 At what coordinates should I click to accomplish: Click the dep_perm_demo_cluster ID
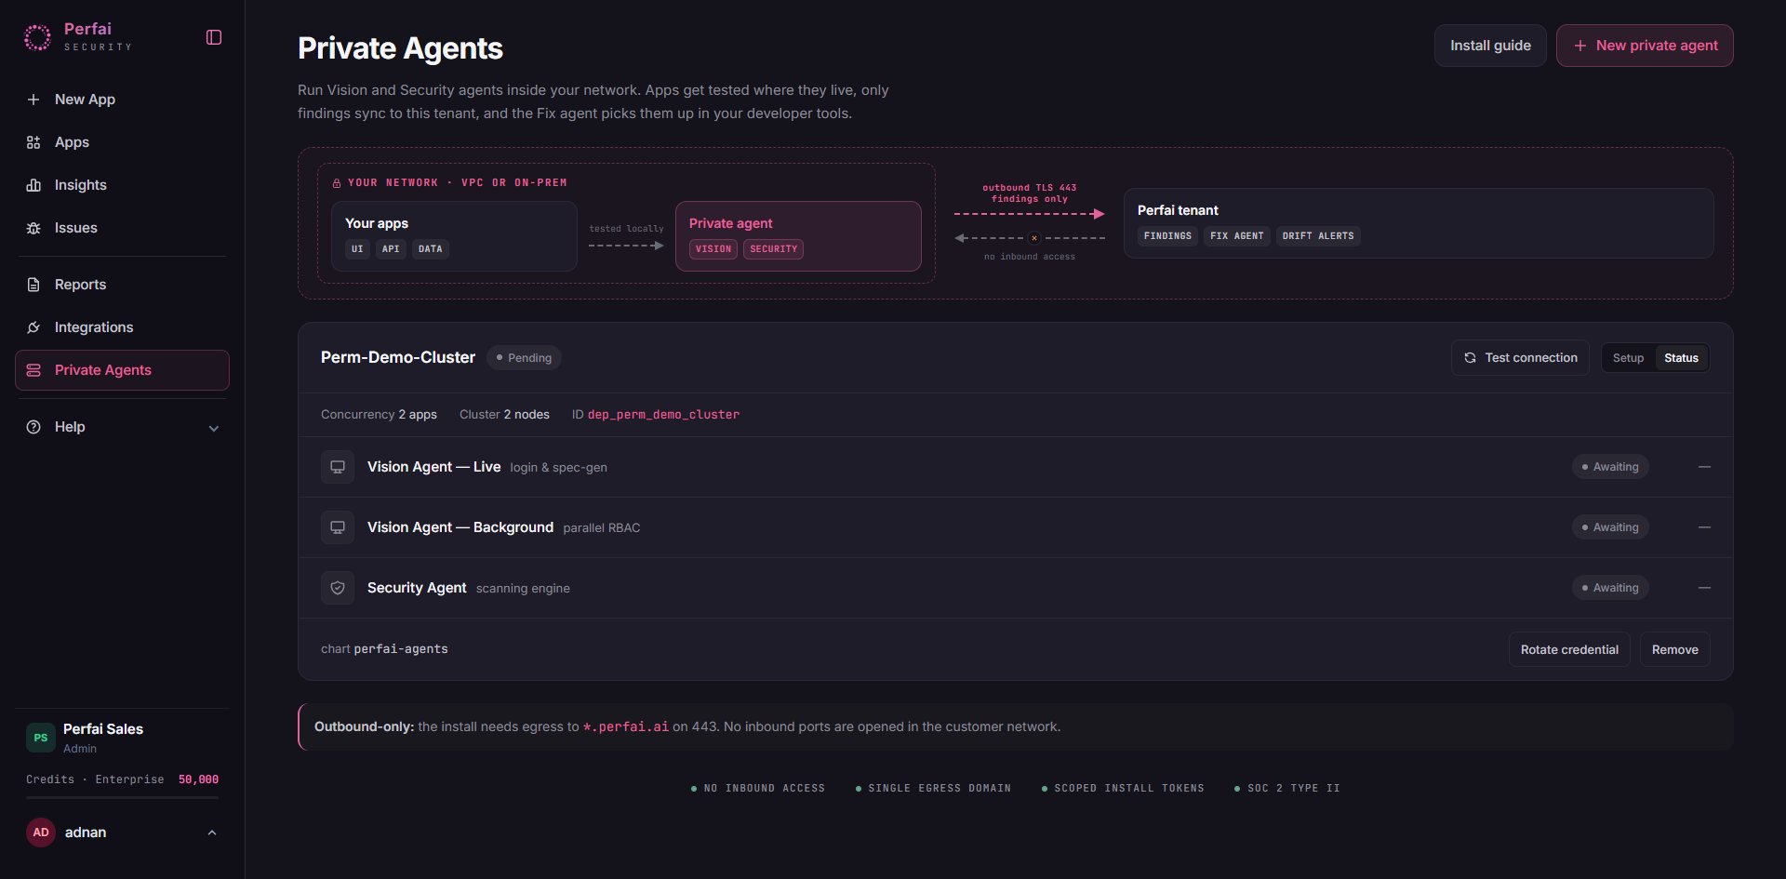coord(663,415)
